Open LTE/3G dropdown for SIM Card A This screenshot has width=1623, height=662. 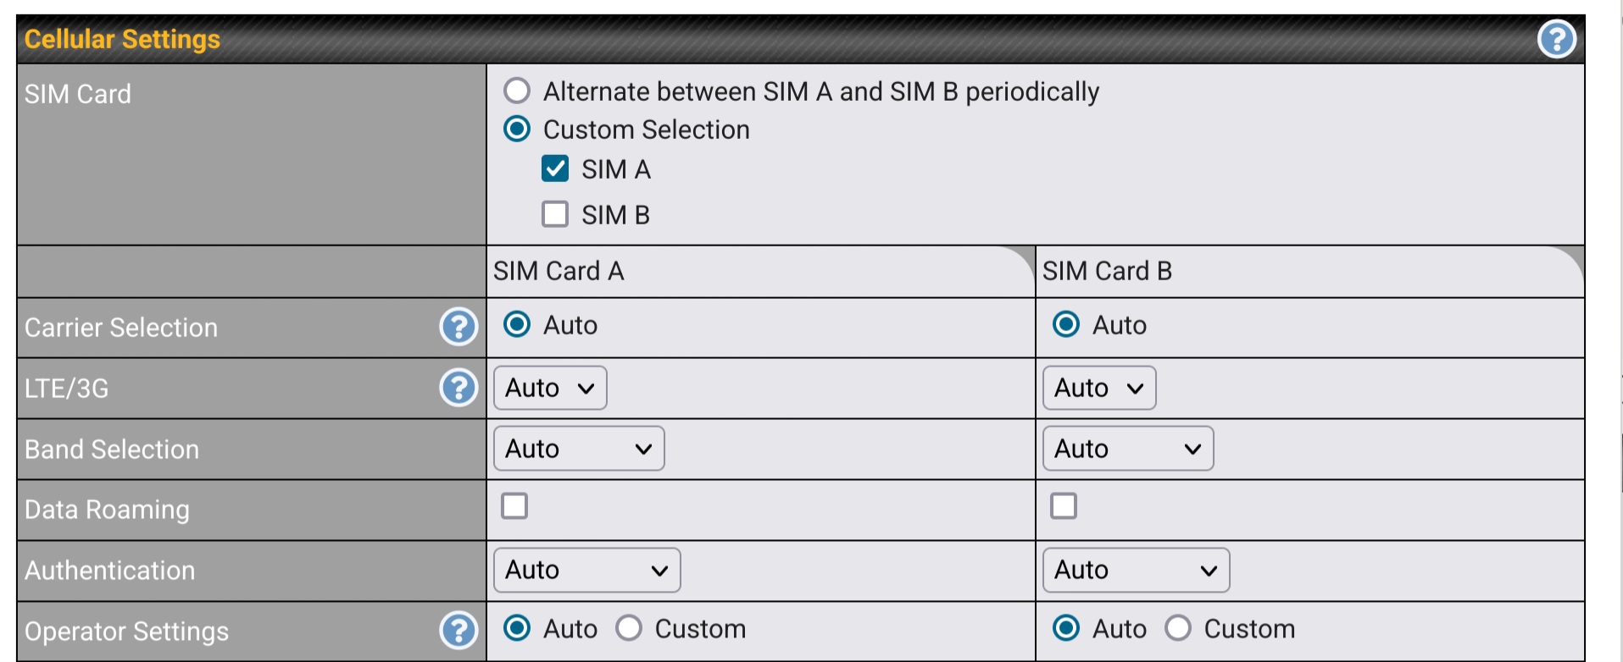[550, 388]
